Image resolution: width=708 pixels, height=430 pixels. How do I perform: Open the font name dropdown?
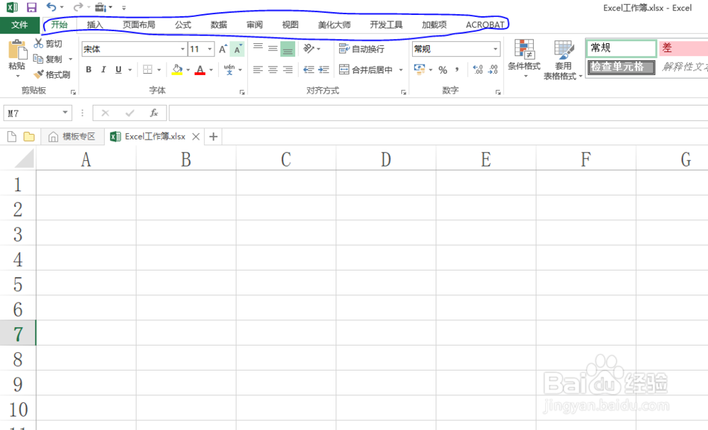pos(181,49)
